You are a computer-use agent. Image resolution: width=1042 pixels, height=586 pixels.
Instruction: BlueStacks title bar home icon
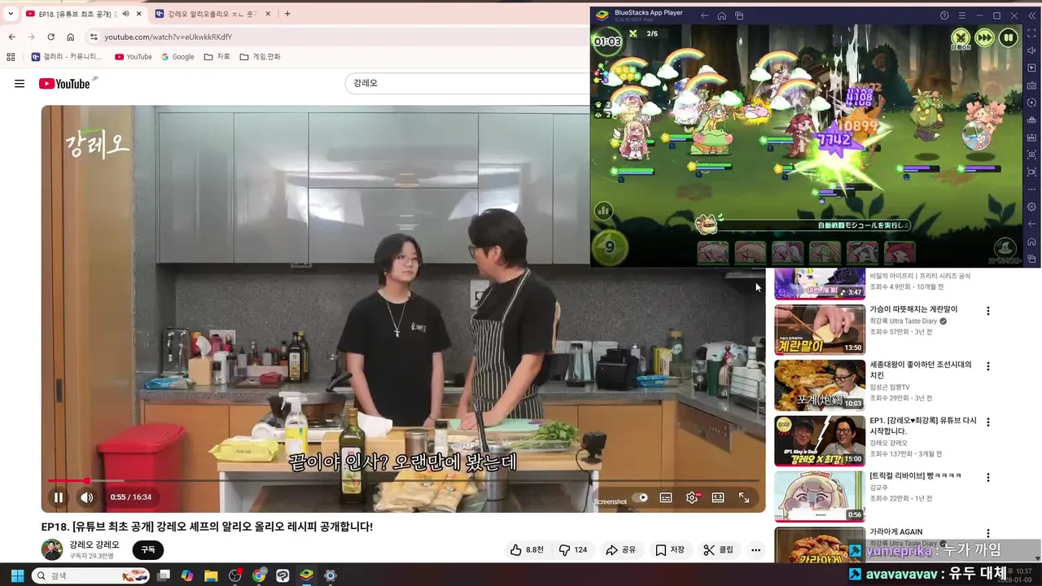(x=722, y=15)
